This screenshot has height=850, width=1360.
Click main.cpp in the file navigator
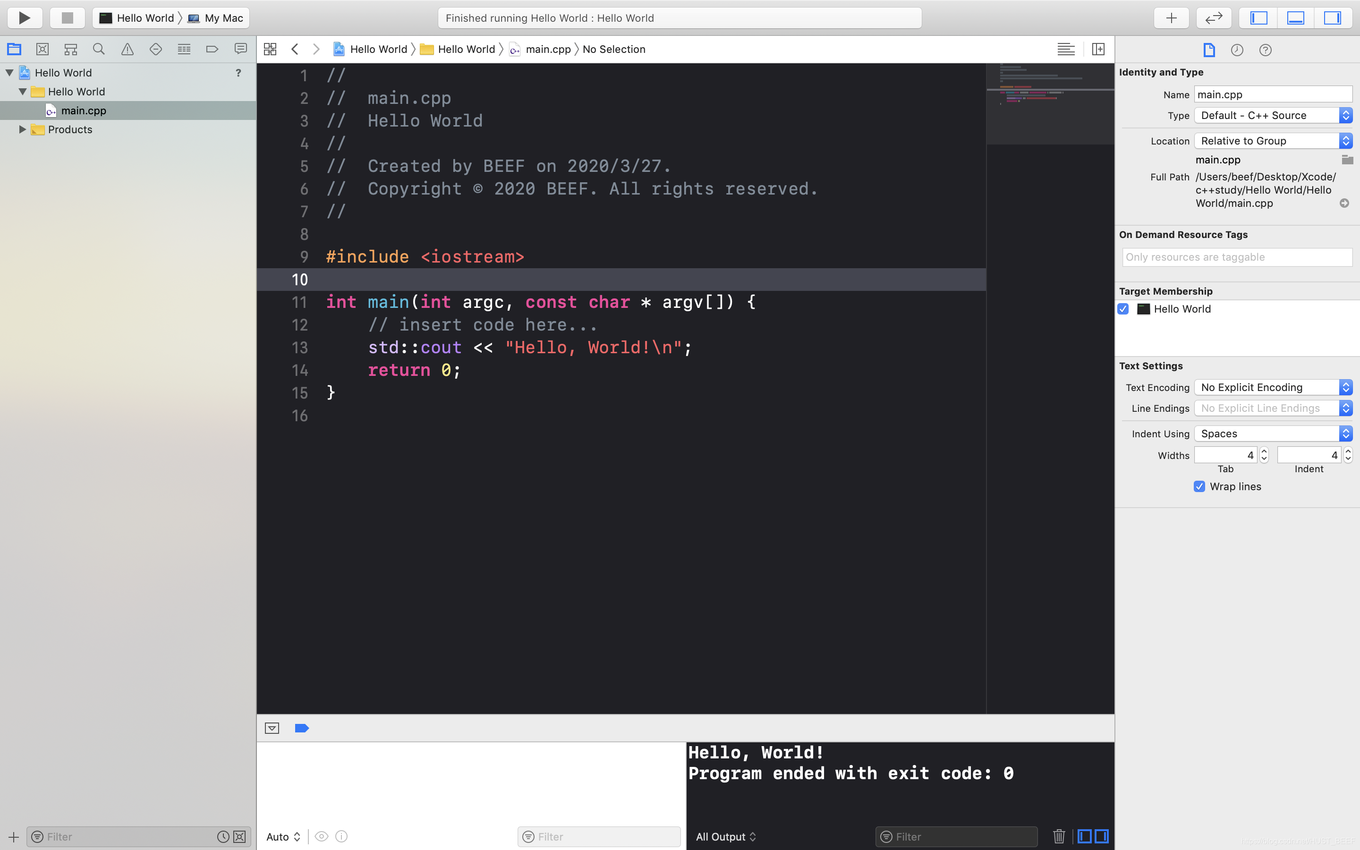[x=83, y=110]
